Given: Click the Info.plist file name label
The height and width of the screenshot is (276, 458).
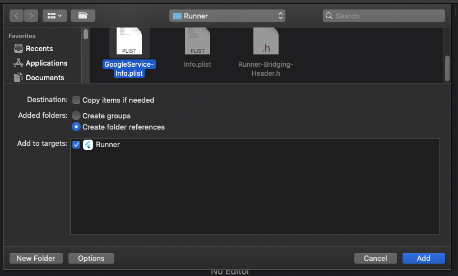Looking at the screenshot, I should click(x=197, y=65).
